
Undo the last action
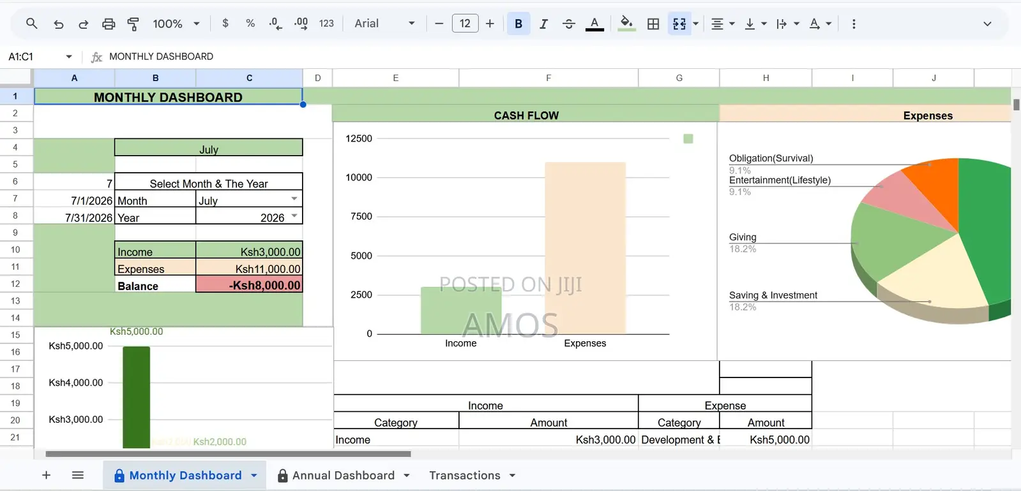[58, 24]
